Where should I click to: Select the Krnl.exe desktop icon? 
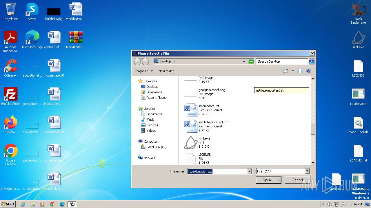click(358, 40)
